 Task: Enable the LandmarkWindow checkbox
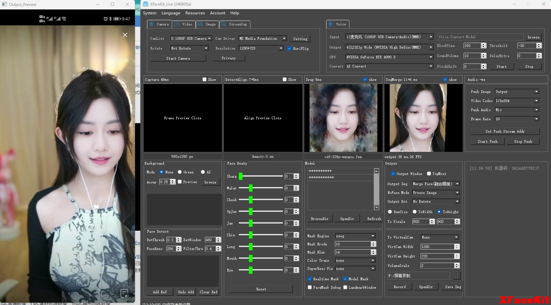(345, 287)
